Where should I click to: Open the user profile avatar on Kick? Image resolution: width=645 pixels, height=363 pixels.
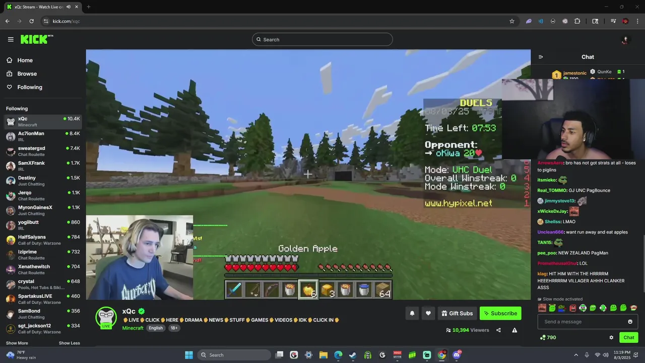(625, 39)
